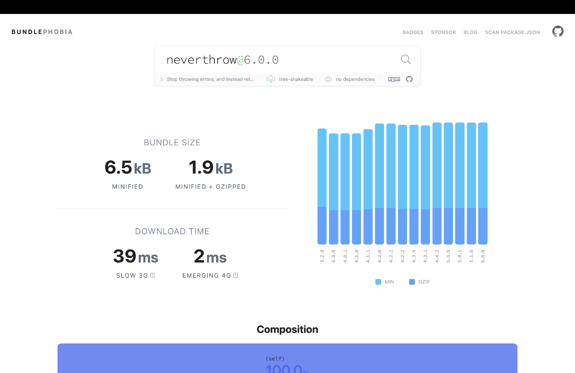
Task: Select the 4.0.0 version bar
Action: (333, 189)
